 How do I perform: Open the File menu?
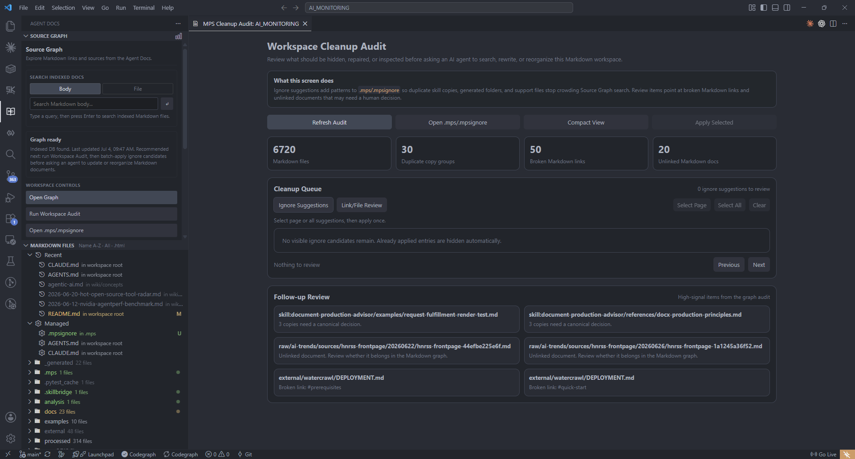(24, 8)
